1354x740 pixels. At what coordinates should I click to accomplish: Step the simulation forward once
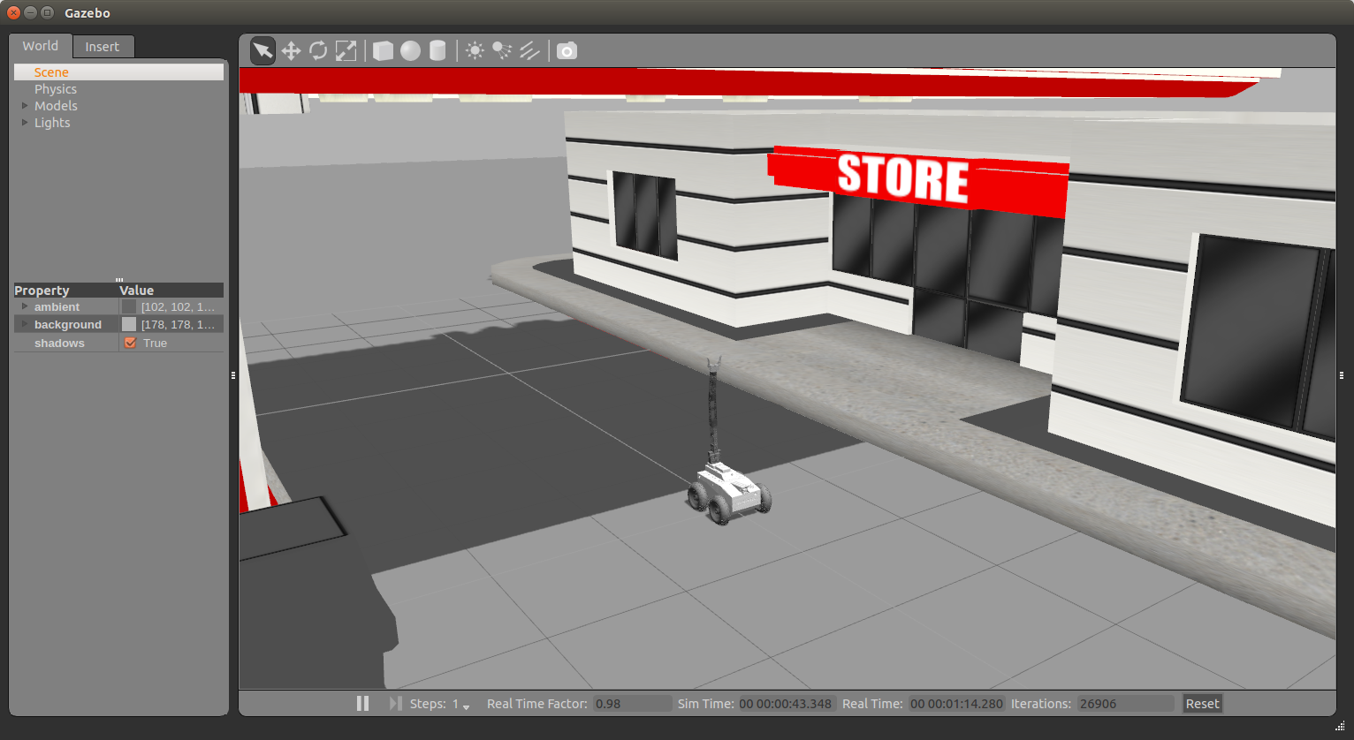coord(395,704)
